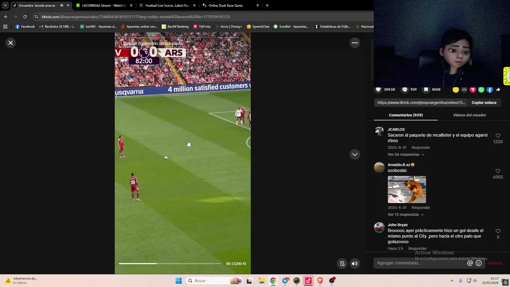510x287 pixels.
Task: Toggle the auto-scroll icon beside volume
Action: [342, 263]
